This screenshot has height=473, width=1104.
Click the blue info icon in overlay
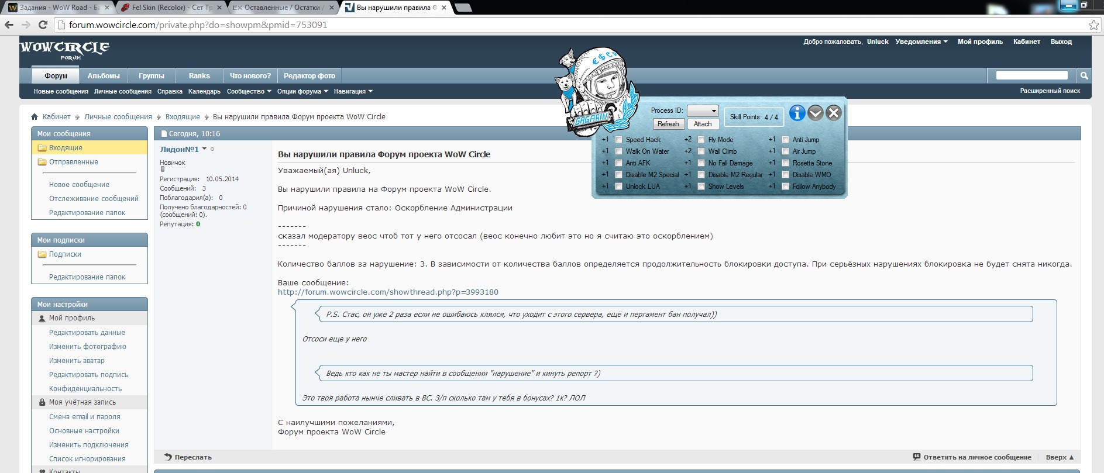pyautogui.click(x=797, y=113)
